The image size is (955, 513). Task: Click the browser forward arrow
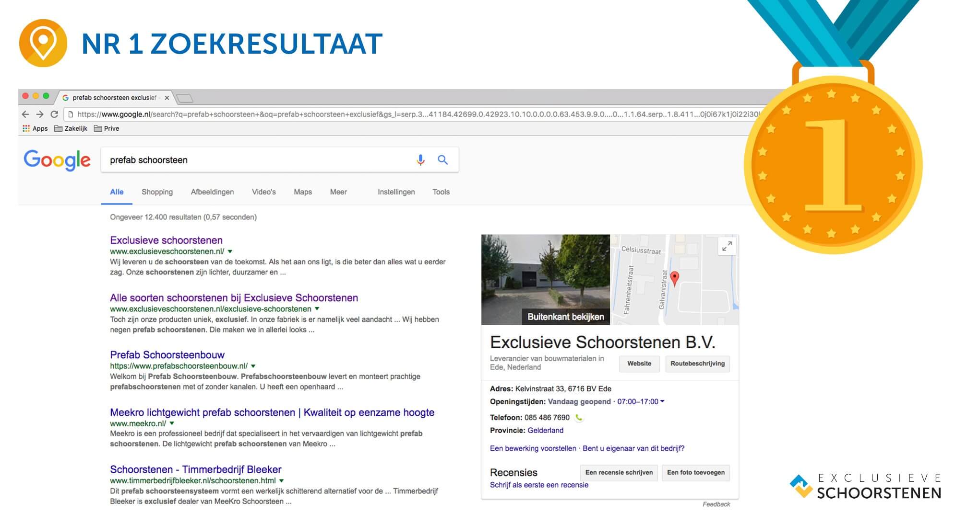click(40, 114)
